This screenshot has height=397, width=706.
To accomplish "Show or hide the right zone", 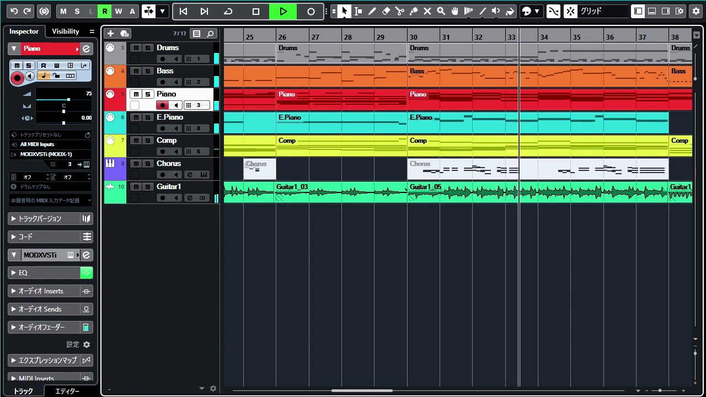I will pyautogui.click(x=666, y=11).
